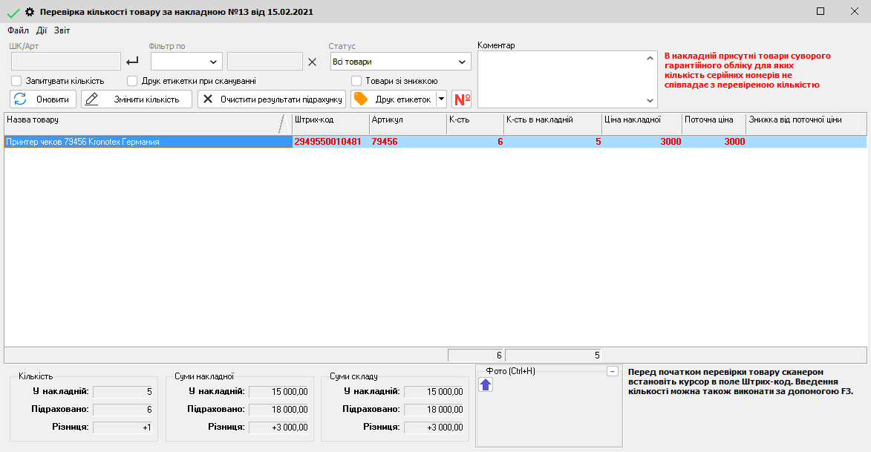
Task: Enable Запитувати кількість checkbox
Action: click(16, 81)
